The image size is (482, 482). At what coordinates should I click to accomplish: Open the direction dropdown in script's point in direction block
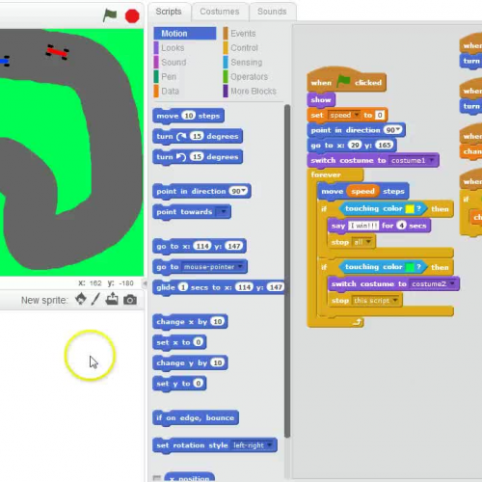click(398, 130)
